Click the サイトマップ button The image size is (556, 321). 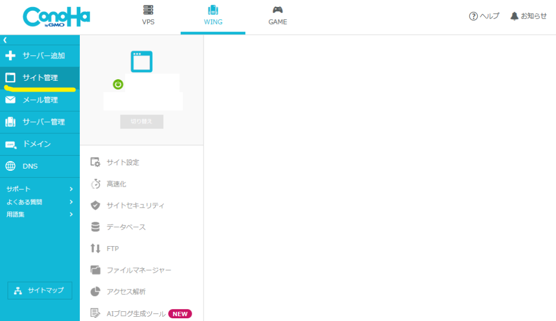[x=40, y=291]
